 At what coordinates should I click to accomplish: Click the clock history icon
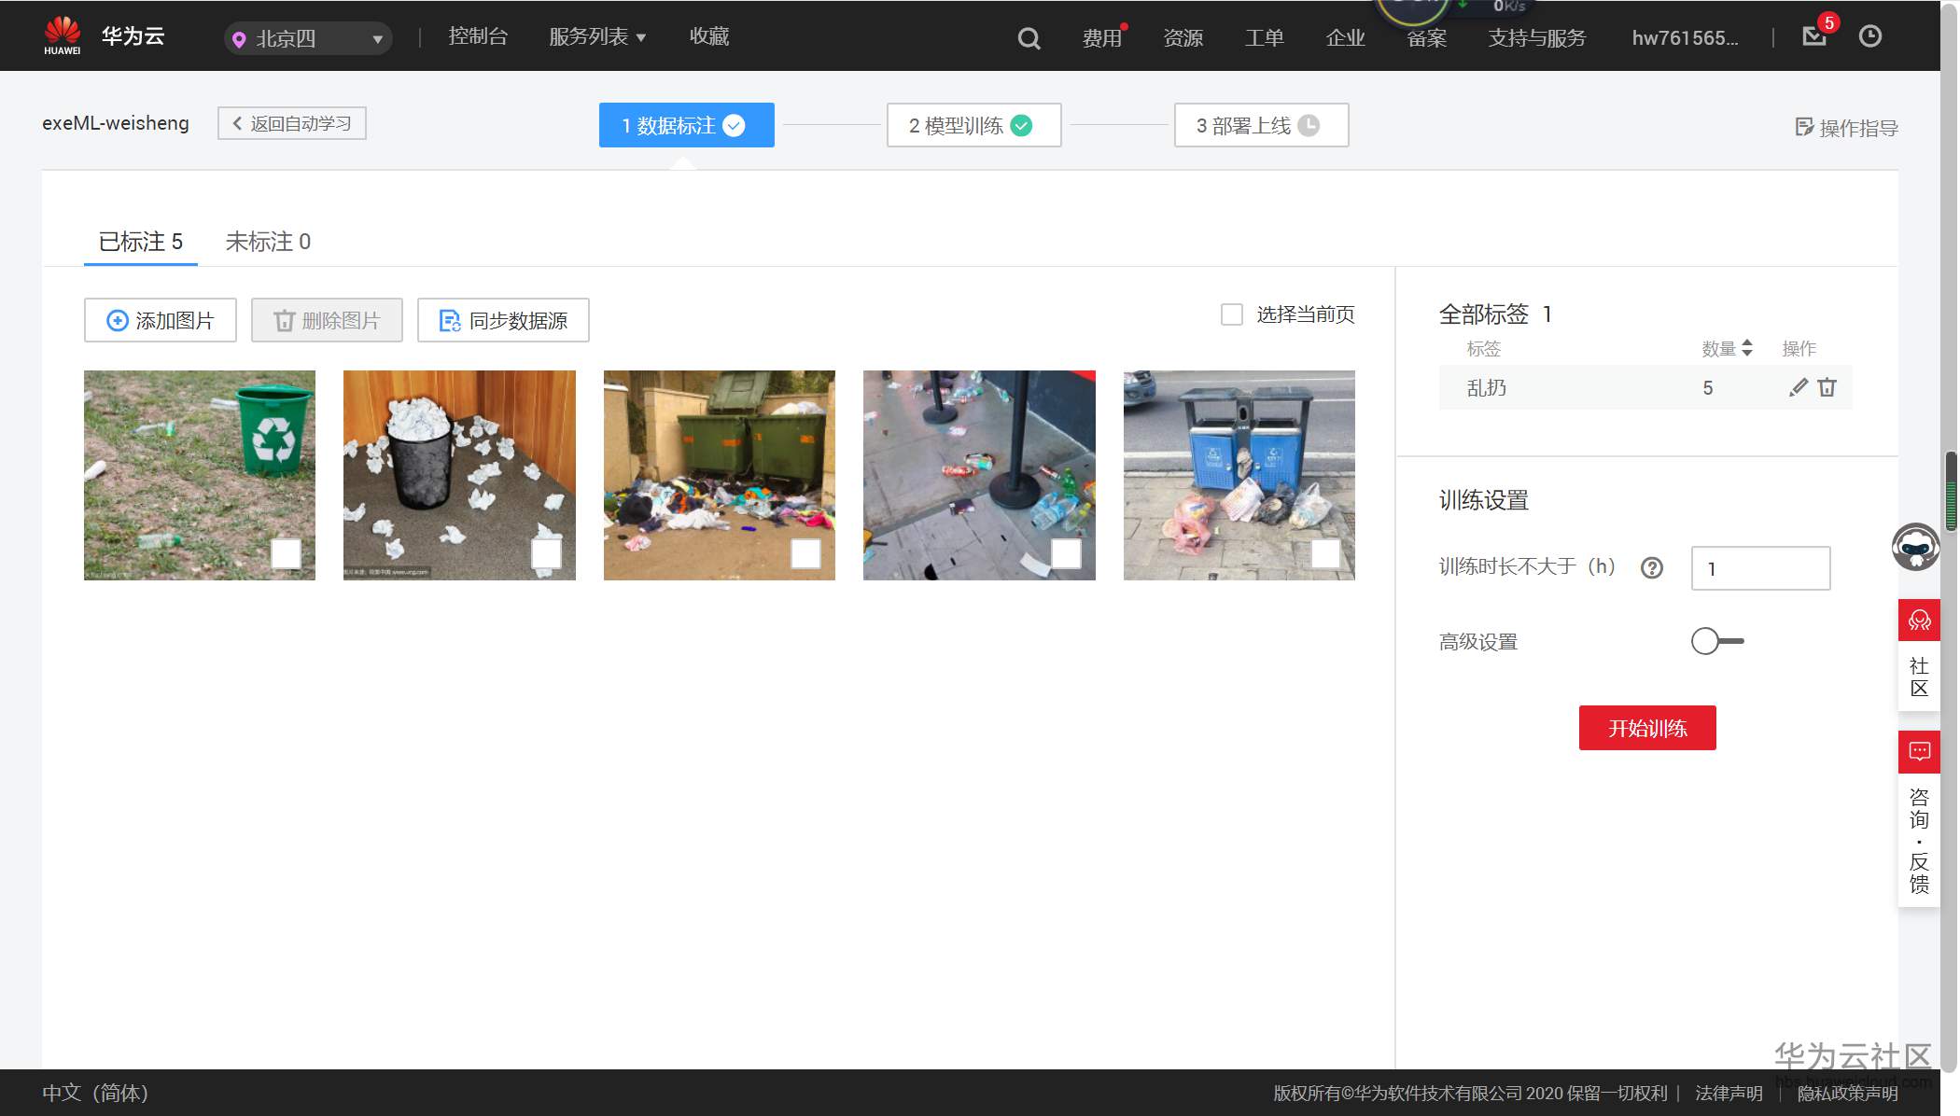coord(1869,36)
